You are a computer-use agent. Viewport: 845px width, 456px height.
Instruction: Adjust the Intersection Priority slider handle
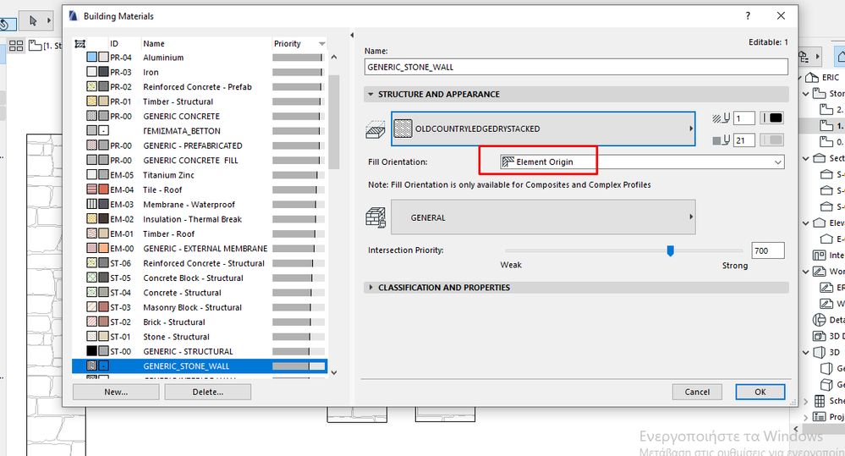tap(671, 250)
